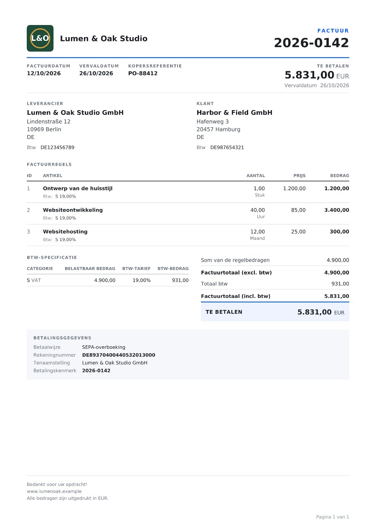This screenshot has height=531, width=376.
Task: Select the large invoice number below FACTUUR
Action: click(311, 43)
